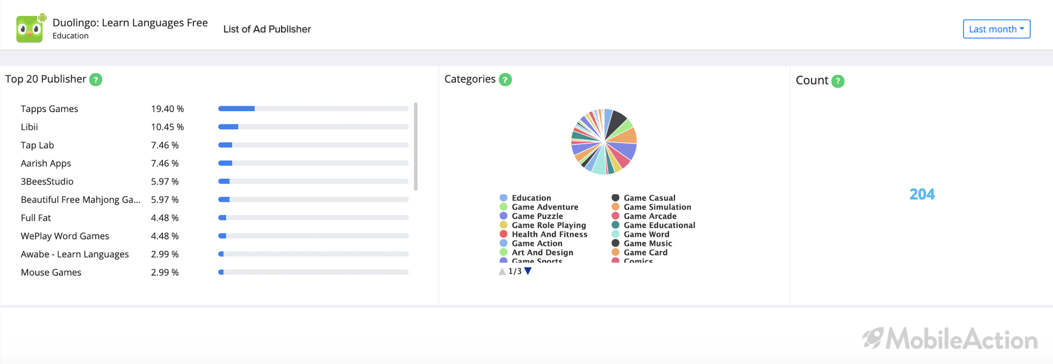
Task: Toggle Game Action legend swatch
Action: pos(504,243)
